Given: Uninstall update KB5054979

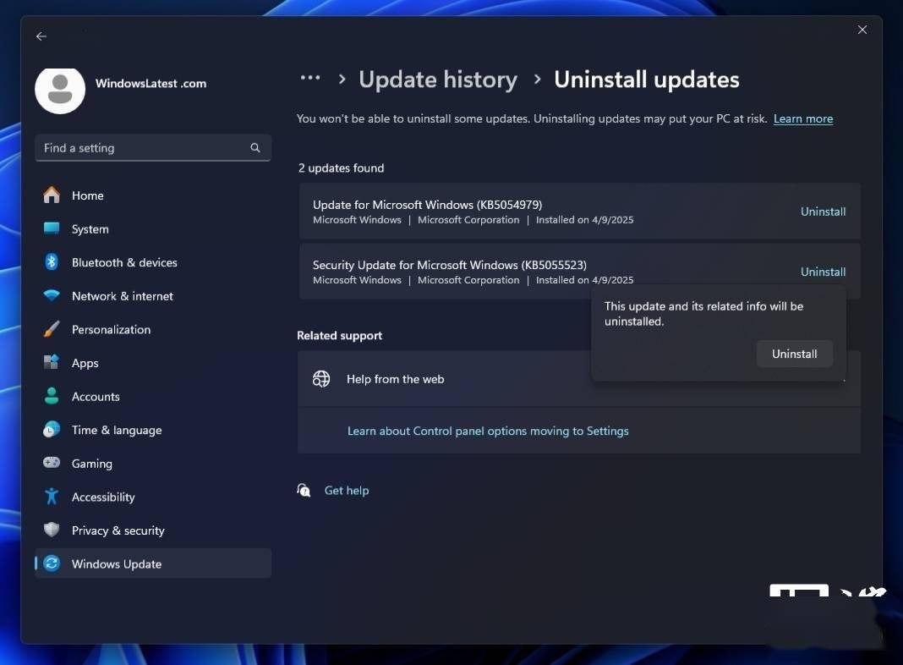Looking at the screenshot, I should [x=823, y=212].
